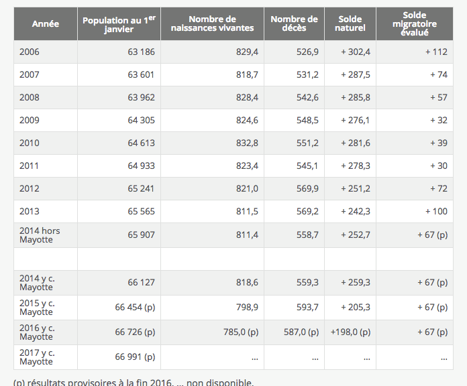This screenshot has height=386, width=467.
Task: Select the 2015 deaths value 593,7
Action: point(307,307)
